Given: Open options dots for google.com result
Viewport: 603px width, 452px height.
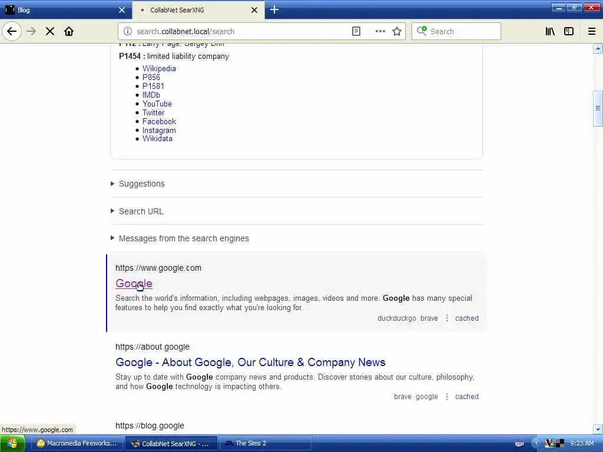Looking at the screenshot, I should [x=446, y=318].
